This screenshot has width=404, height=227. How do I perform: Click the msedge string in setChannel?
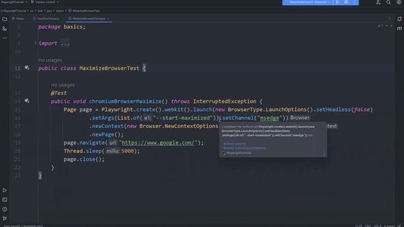(270, 118)
